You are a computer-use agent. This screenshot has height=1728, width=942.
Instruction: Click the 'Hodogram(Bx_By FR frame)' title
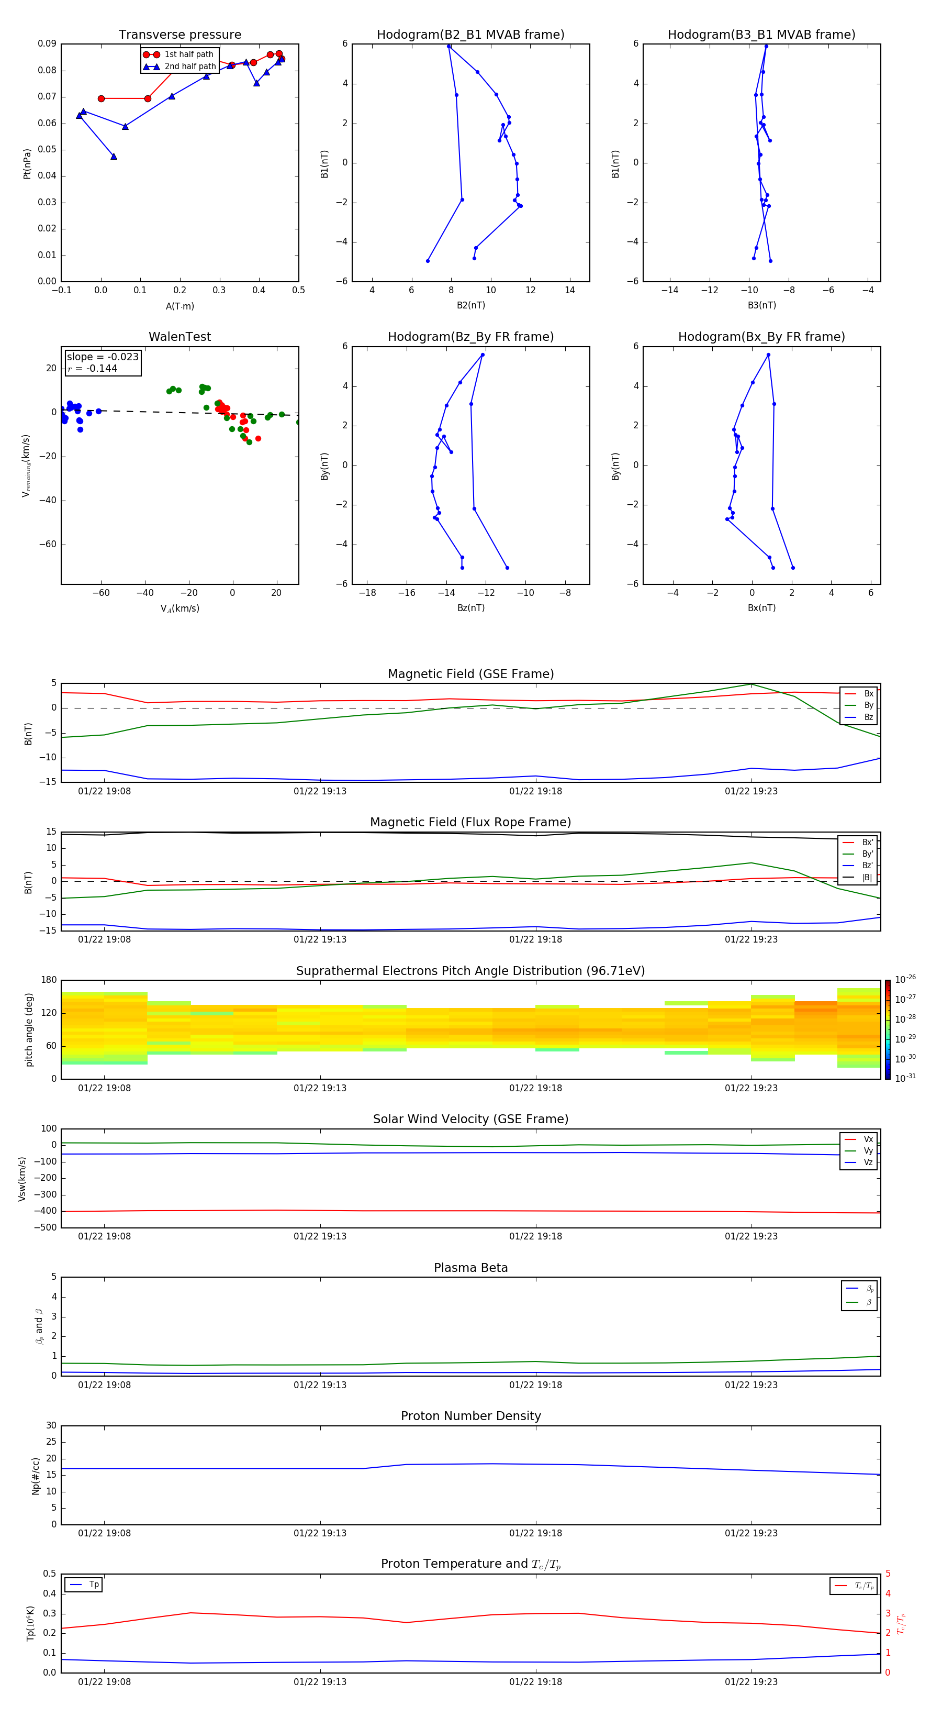761,337
